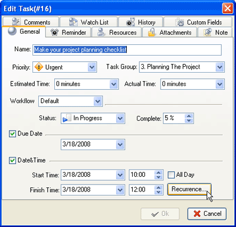The width and height of the screenshot is (236, 227).
Task: Increase the Finish Time 12:00 value
Action: click(159, 187)
